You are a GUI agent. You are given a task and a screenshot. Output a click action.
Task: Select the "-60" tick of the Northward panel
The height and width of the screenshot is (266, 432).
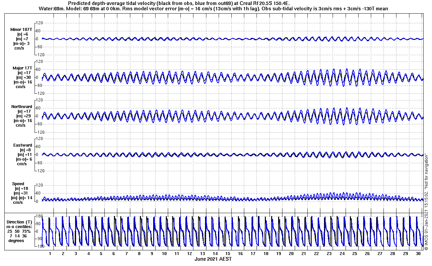(39, 124)
